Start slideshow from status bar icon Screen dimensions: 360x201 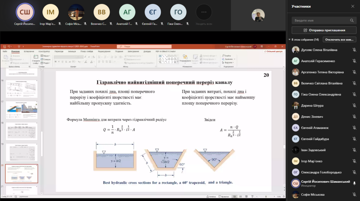coord(252,196)
